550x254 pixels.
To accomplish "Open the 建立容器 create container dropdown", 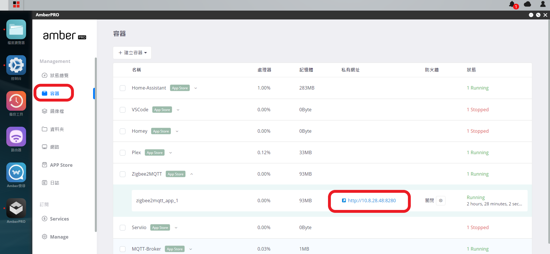I will point(132,53).
